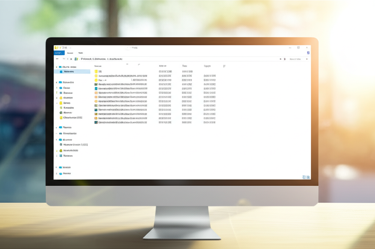Open the blue File tab
The width and height of the screenshot is (375, 249).
(58, 53)
